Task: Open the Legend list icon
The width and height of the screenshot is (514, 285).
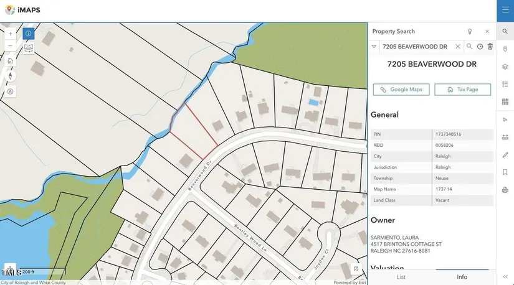Action: click(505, 84)
